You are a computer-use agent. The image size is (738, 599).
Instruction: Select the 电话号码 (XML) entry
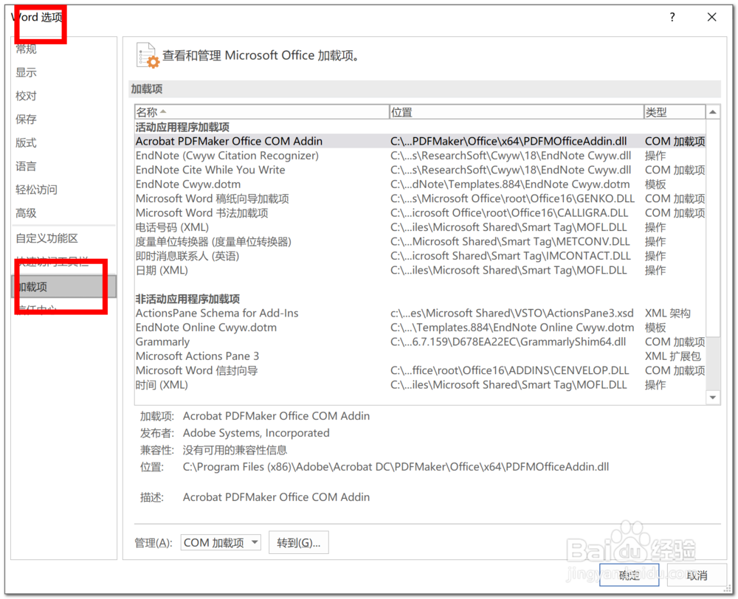pyautogui.click(x=420, y=227)
